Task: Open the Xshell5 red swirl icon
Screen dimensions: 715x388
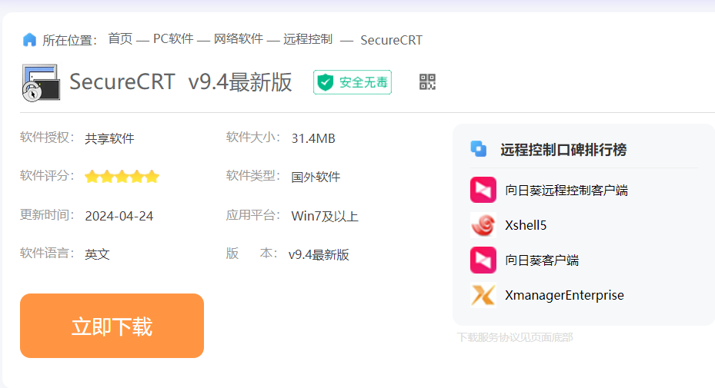Action: coord(483,225)
